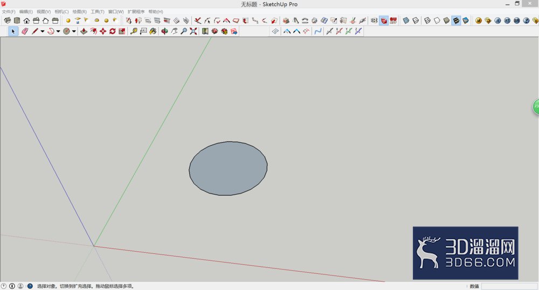Click the red X axis line icon
The image size is (539, 290).
(339, 31)
